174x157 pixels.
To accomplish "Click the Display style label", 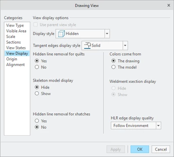I will coord(43,34).
